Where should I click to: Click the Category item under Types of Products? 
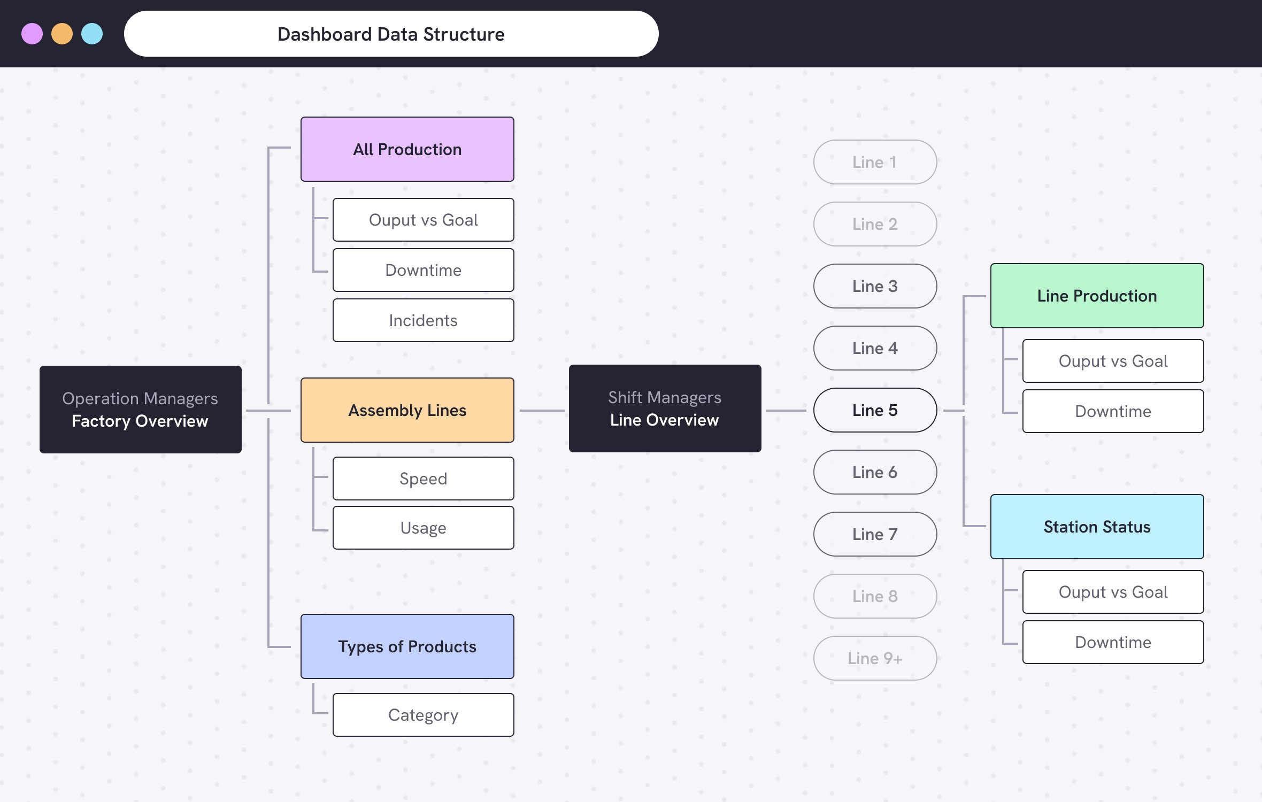(423, 715)
